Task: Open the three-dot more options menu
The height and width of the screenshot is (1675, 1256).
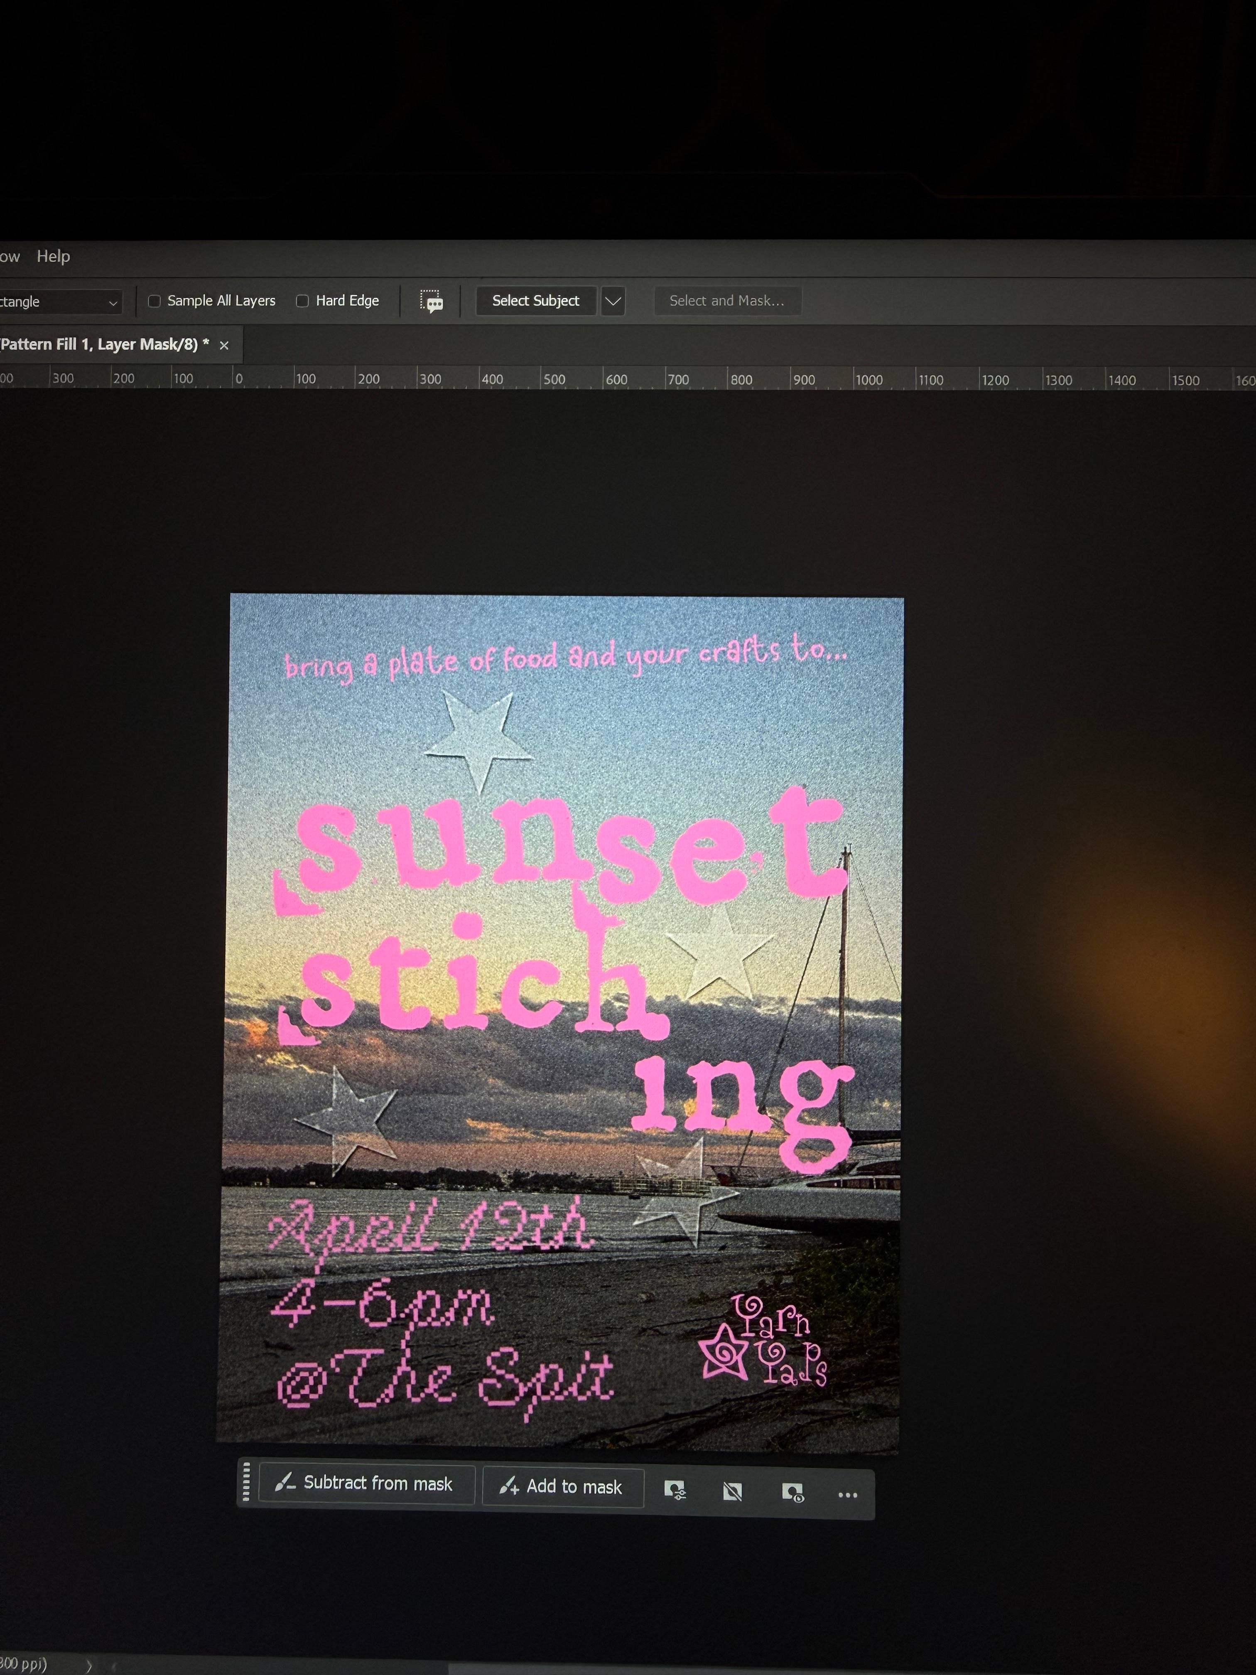Action: (x=848, y=1495)
